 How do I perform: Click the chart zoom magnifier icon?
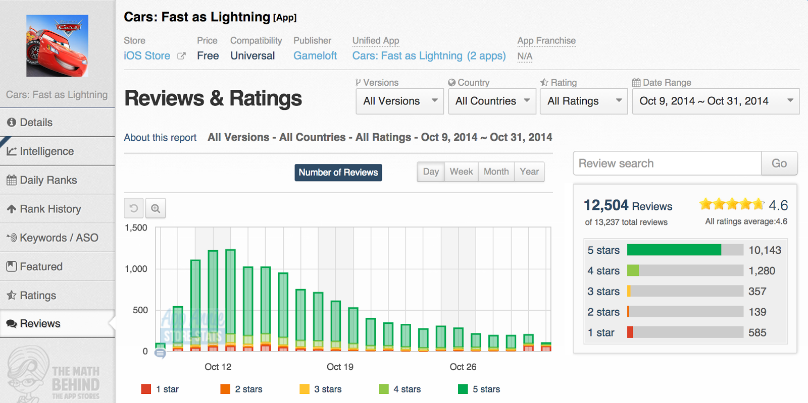point(156,208)
